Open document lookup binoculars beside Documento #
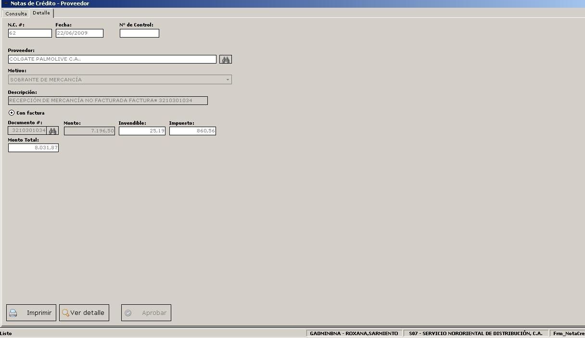The image size is (585, 338). (x=52, y=130)
